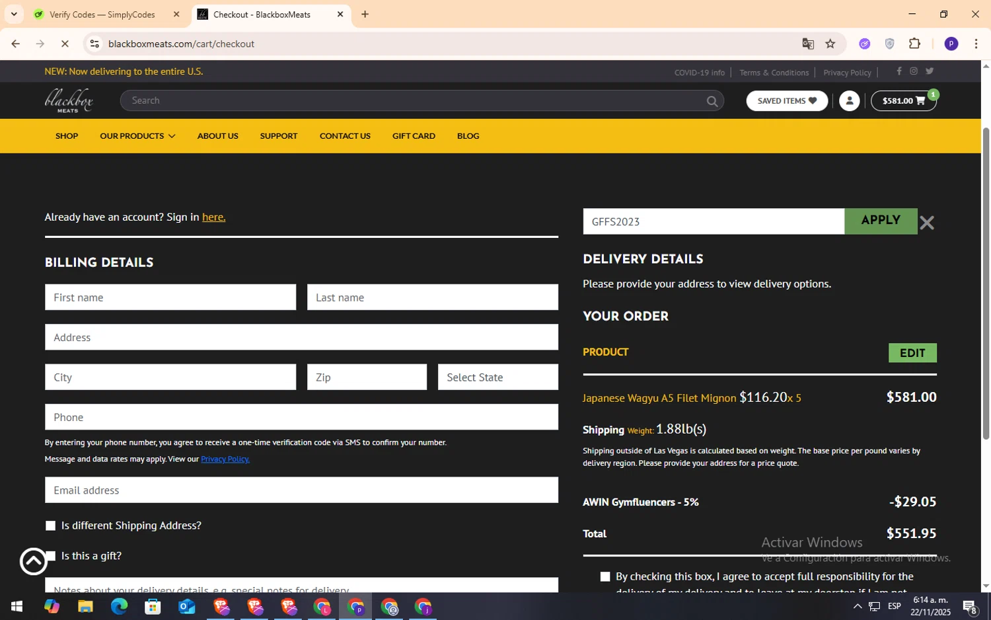Viewport: 991px width, 620px height.
Task: Open Outlook from taskbar
Action: (x=186, y=606)
